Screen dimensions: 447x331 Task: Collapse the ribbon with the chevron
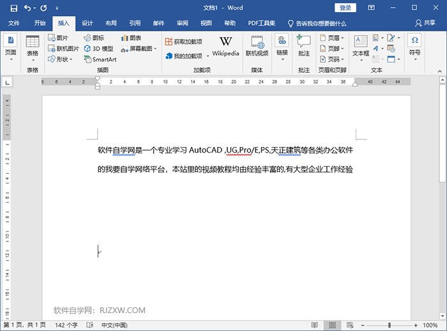[439, 71]
